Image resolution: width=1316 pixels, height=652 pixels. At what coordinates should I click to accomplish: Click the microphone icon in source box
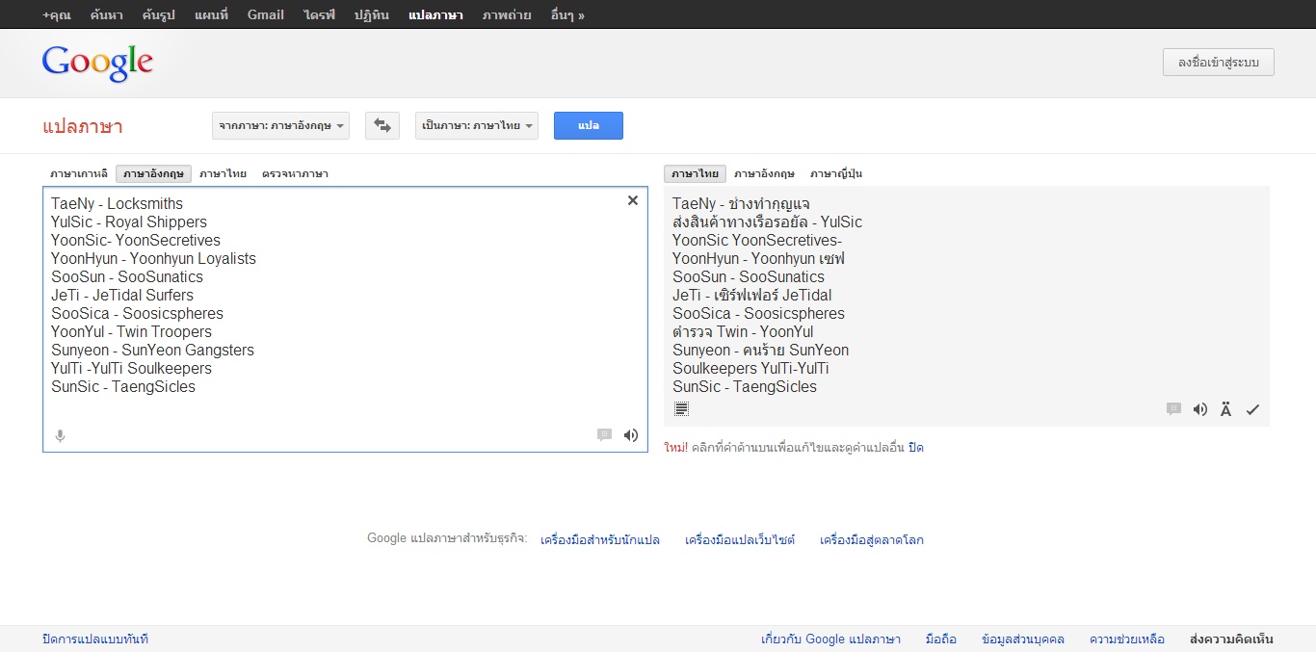[x=60, y=435]
